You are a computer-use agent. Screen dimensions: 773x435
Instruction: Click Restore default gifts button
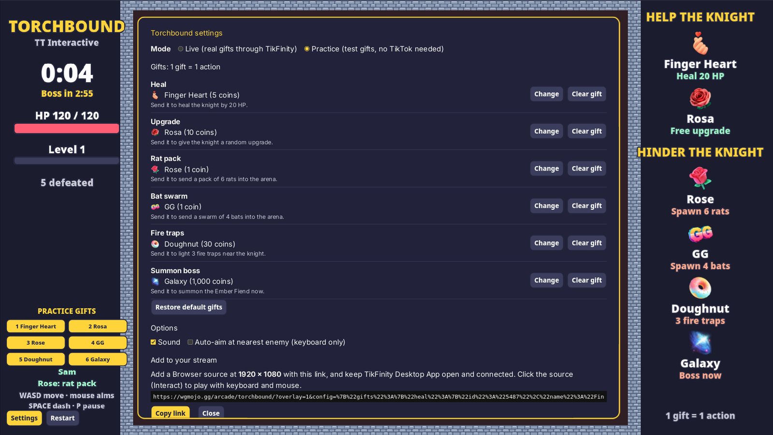click(x=188, y=307)
